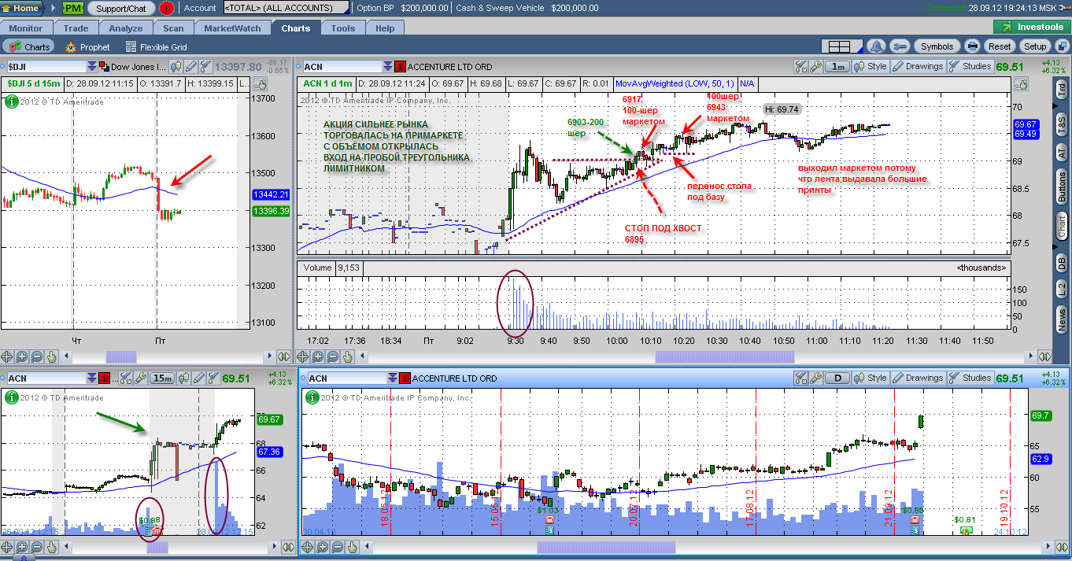This screenshot has width=1072, height=561.
Task: Open the alerts bell icon
Action: pos(878,46)
